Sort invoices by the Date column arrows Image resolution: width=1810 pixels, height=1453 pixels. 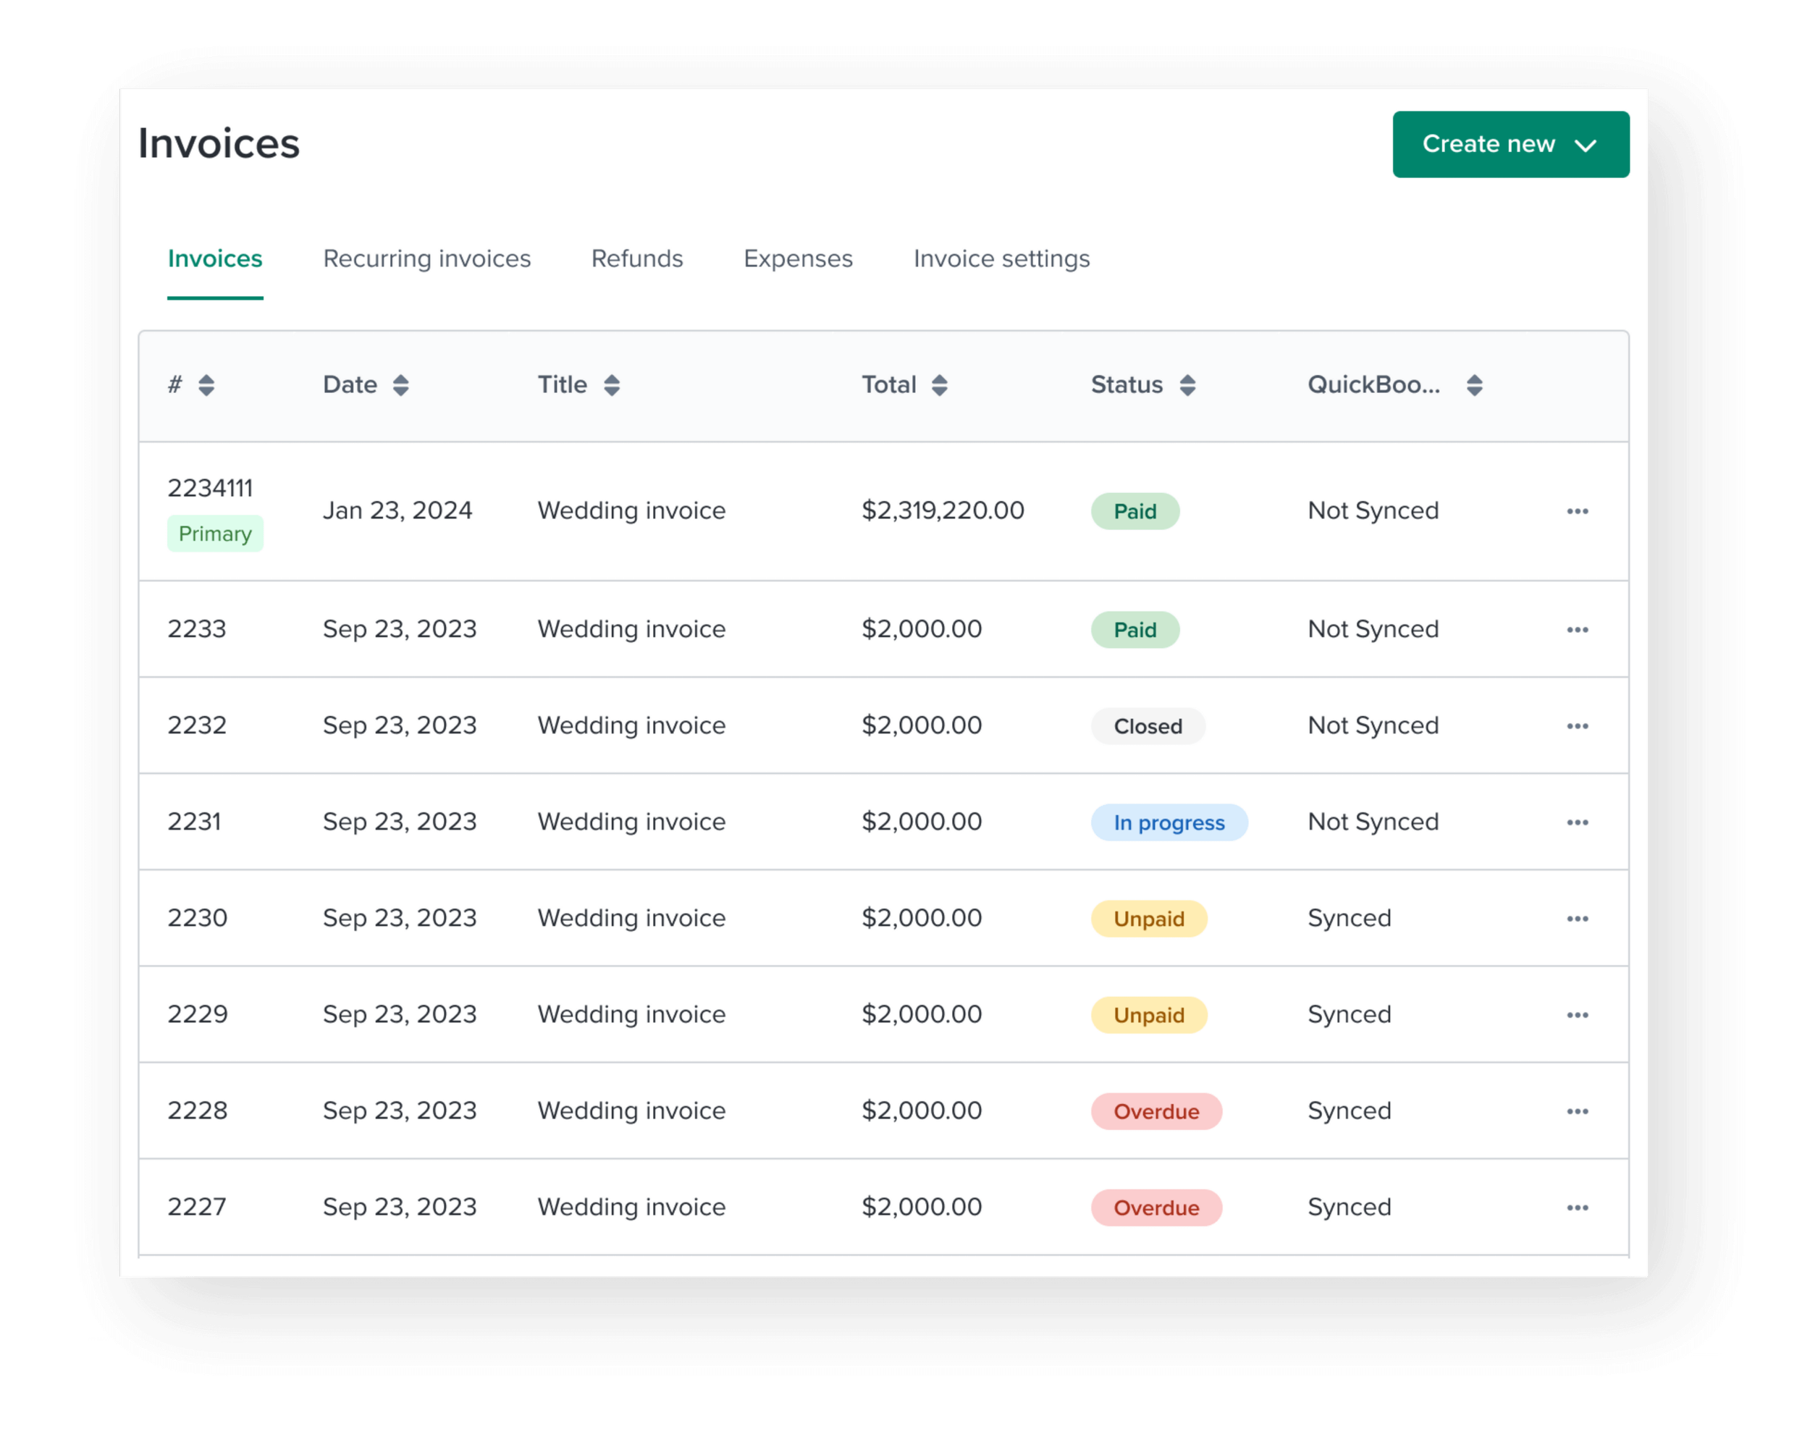pyautogui.click(x=400, y=385)
